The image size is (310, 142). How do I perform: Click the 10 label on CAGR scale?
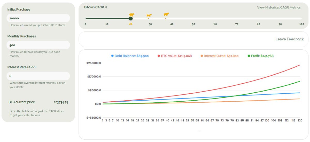pyautogui.click(x=107, y=24)
